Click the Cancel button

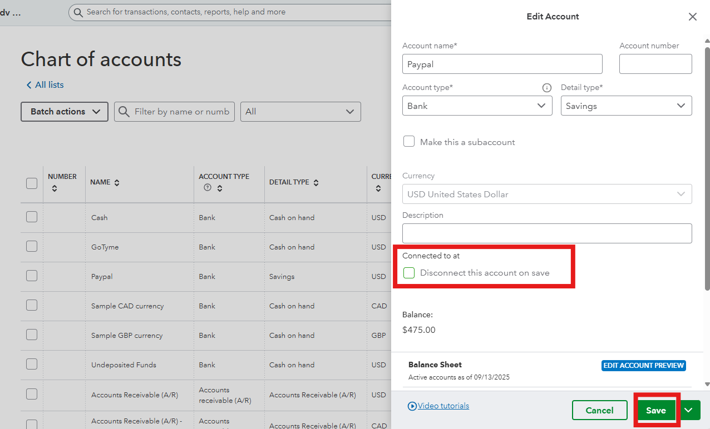(x=599, y=410)
